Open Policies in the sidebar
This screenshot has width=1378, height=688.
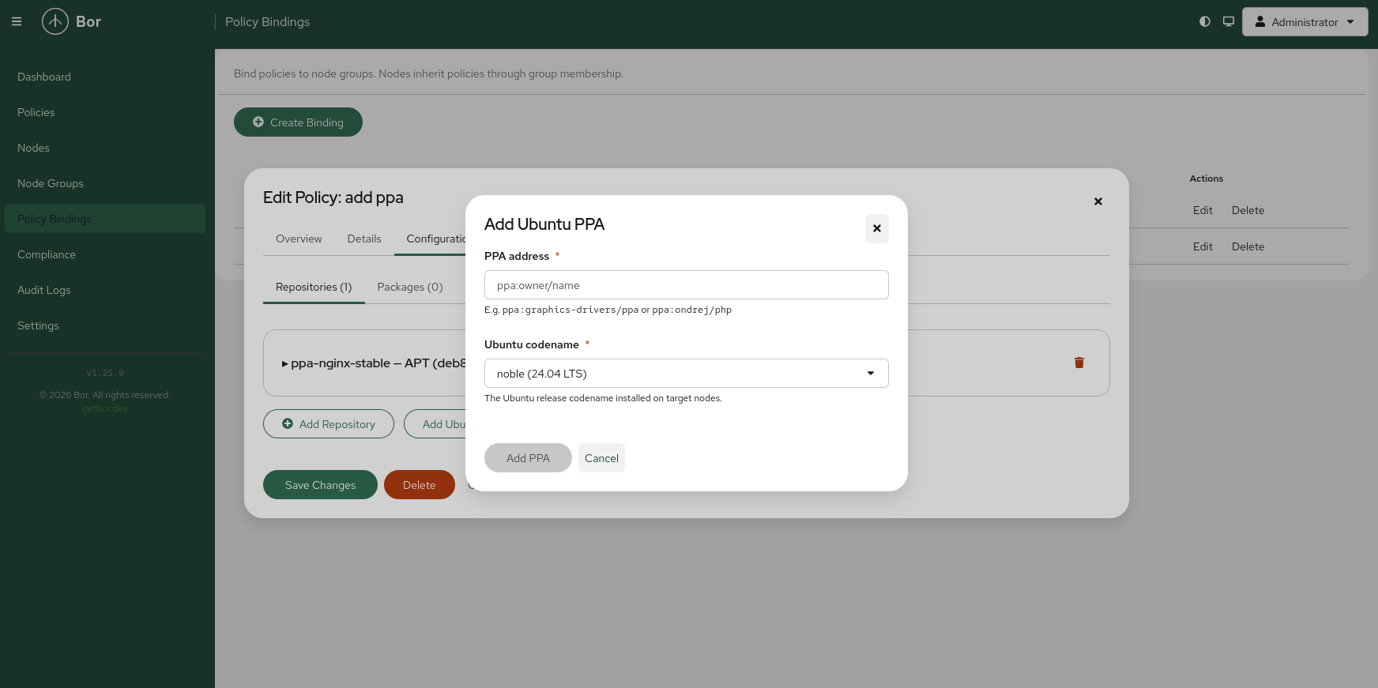(105, 112)
